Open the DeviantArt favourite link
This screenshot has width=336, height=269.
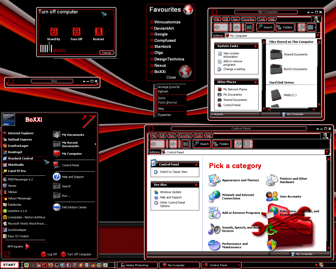[x=164, y=28]
